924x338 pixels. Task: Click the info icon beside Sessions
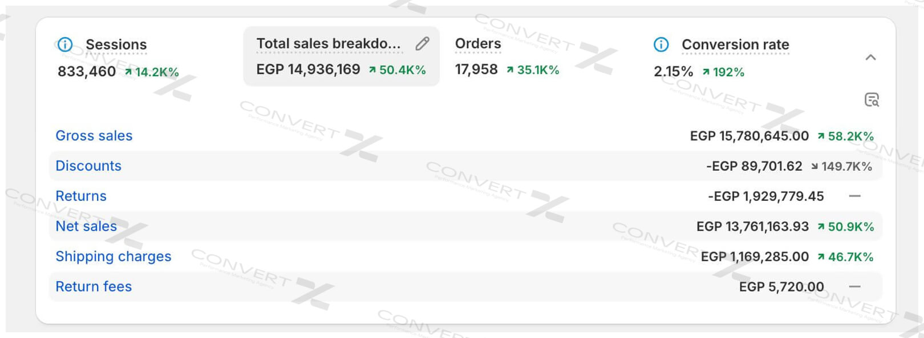pos(65,44)
